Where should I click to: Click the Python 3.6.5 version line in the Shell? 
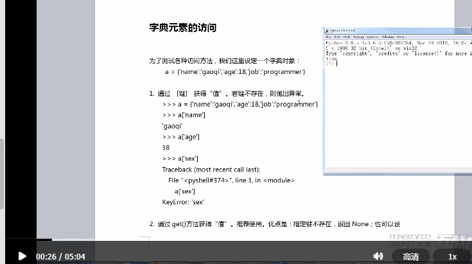pyautogui.click(x=399, y=43)
